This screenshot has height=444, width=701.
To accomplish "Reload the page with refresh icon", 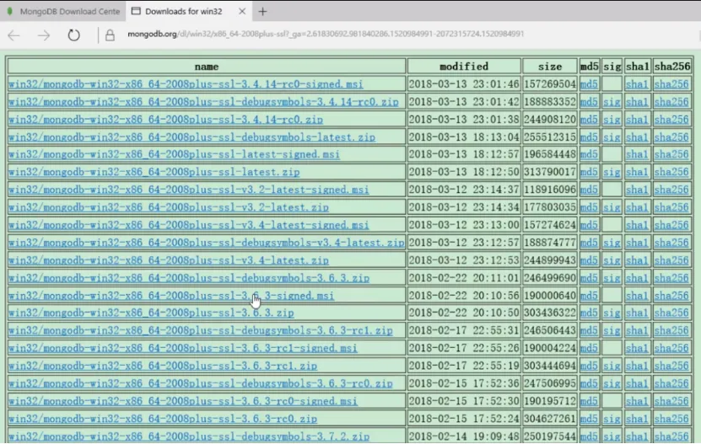I will (73, 35).
